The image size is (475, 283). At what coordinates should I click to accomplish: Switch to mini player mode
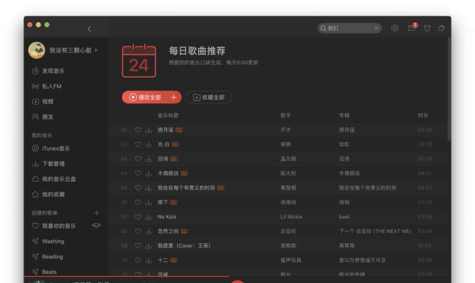click(x=442, y=28)
